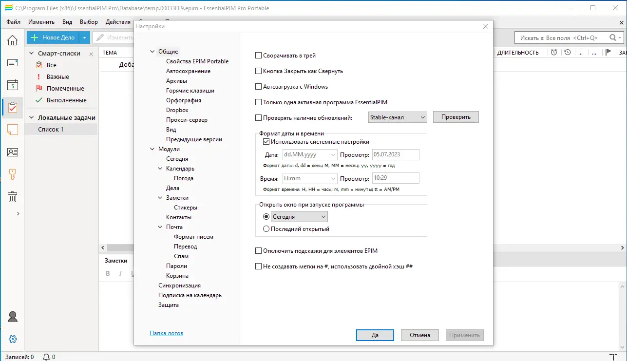Open the Notes module icon in sidebar

pos(12,130)
